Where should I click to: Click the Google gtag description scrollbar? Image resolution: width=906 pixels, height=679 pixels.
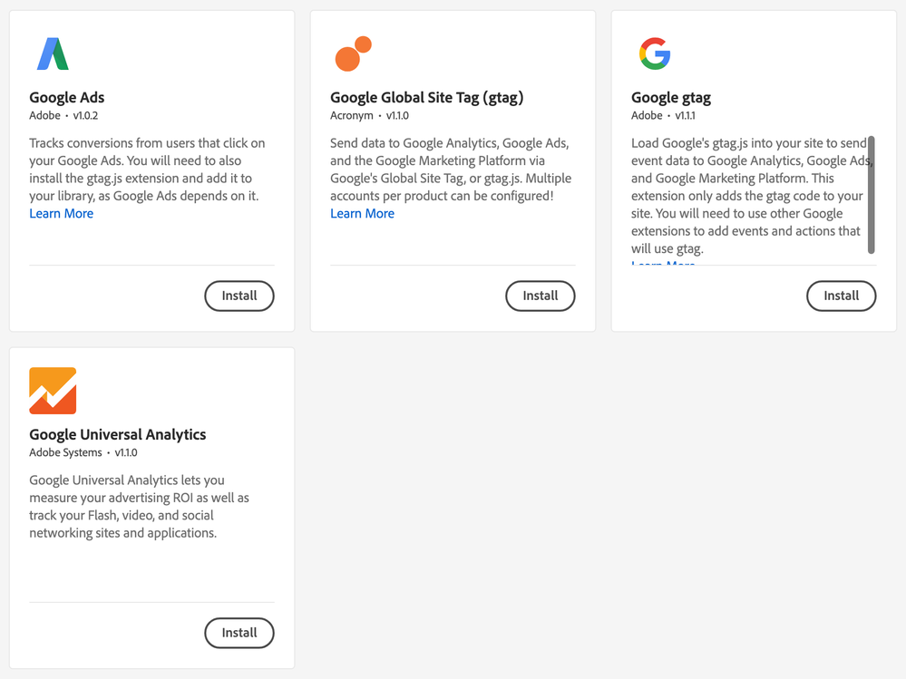(872, 195)
